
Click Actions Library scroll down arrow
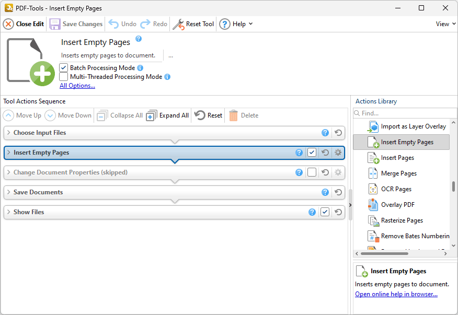pos(453,246)
